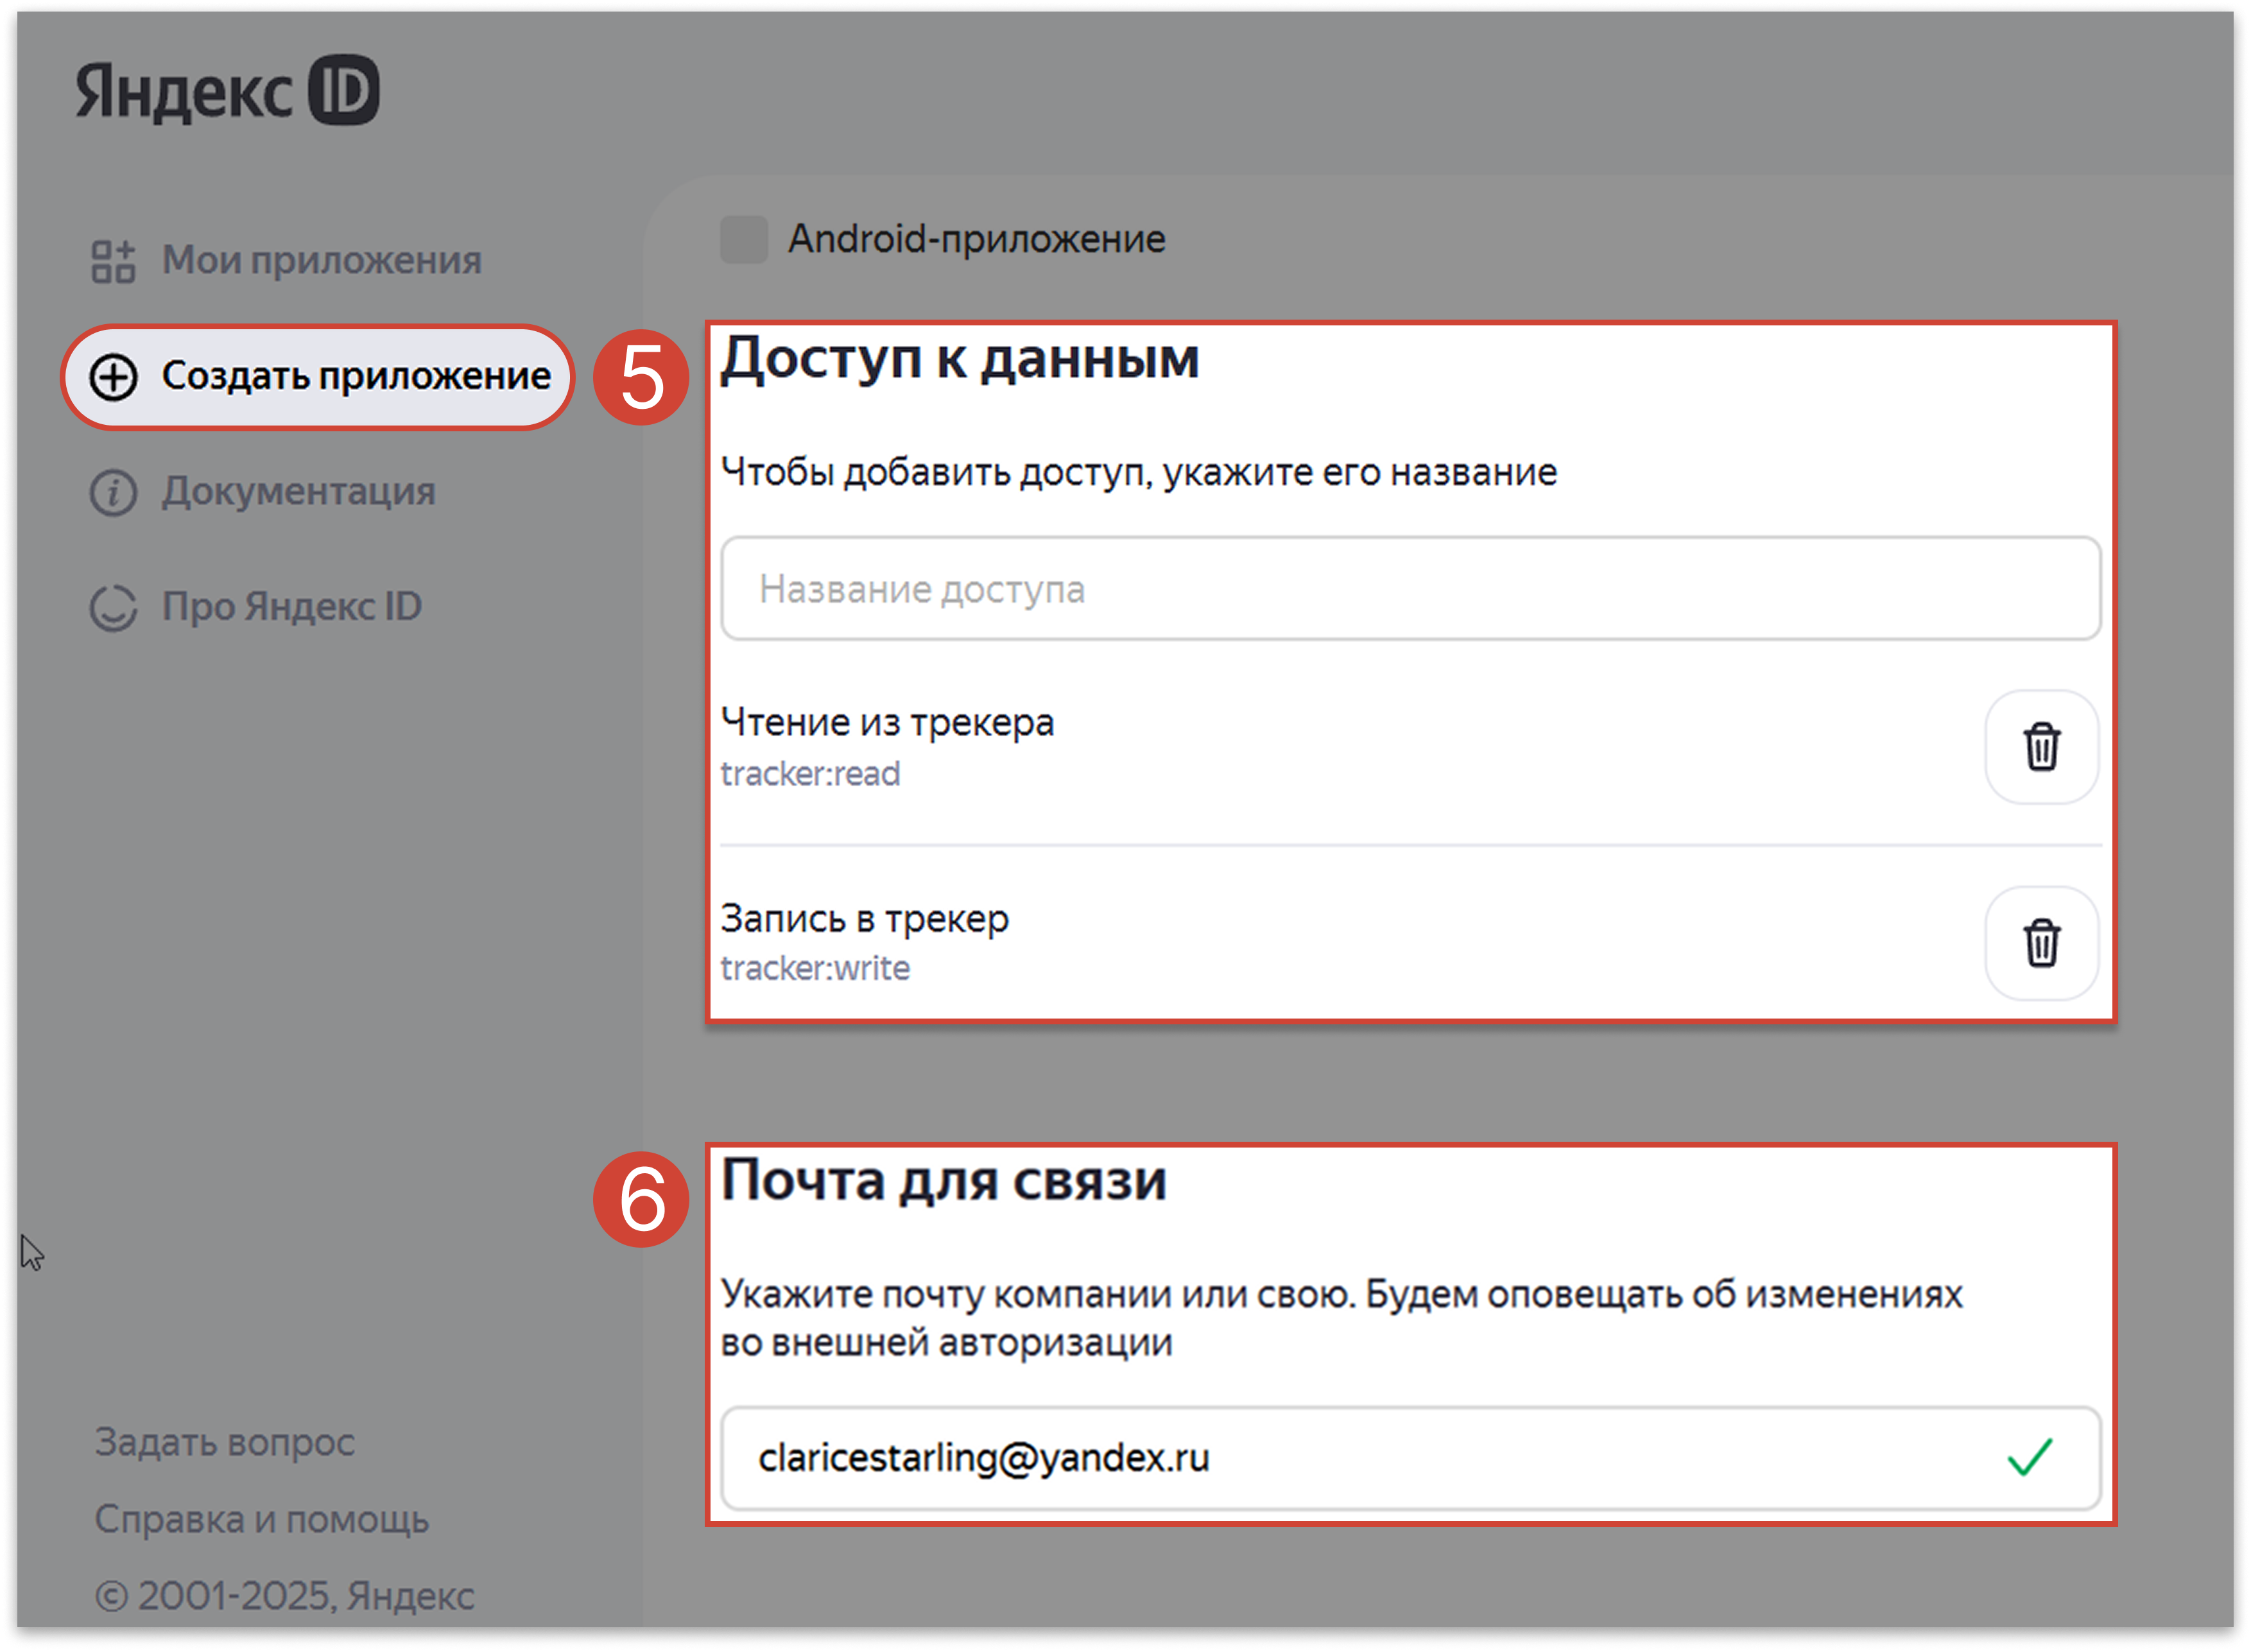This screenshot has height=1652, width=2251.
Task: Click the info icon beside Документация
Action: 113,493
